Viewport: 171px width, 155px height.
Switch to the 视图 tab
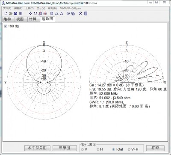(x=21, y=19)
